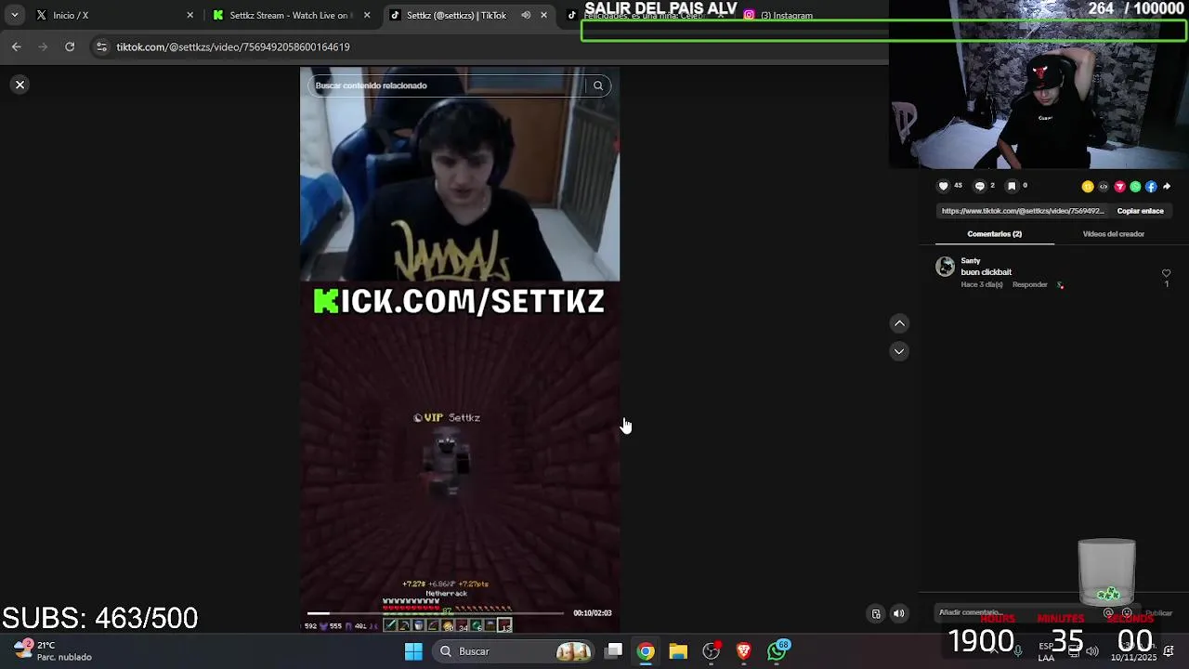The height and width of the screenshot is (669, 1189).
Task: Open Santy's profile avatar
Action: pyautogui.click(x=945, y=268)
